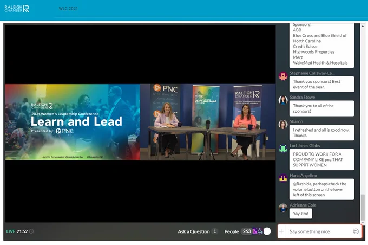Focus the 'Say something nice' chat input
The height and width of the screenshot is (245, 368).
coord(319,231)
